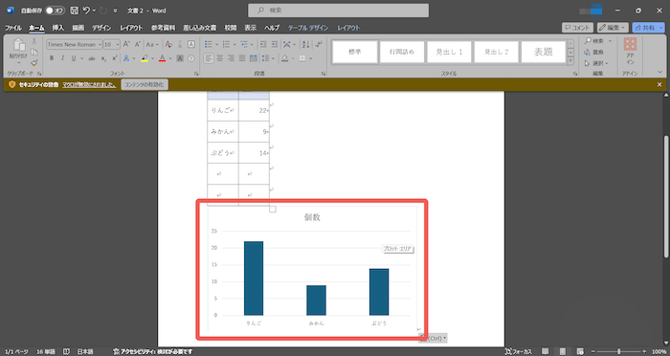Screen dimensions: 670x356
Task: Open the Insert (挿入) tab
Action: tap(57, 28)
